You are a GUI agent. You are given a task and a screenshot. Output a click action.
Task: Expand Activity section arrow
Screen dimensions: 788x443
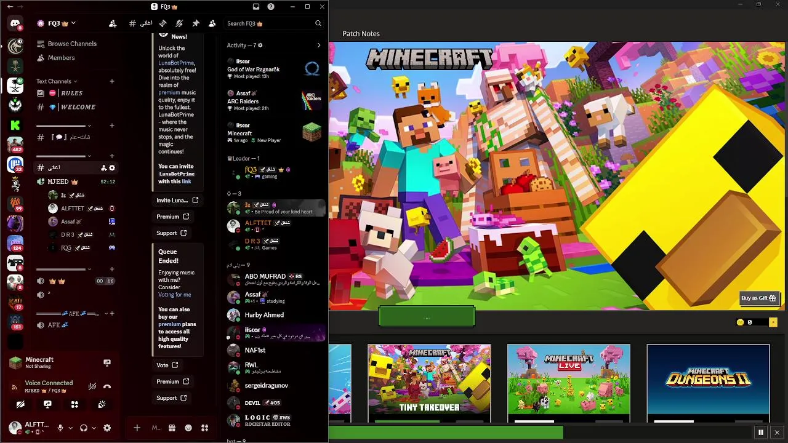[x=318, y=45]
